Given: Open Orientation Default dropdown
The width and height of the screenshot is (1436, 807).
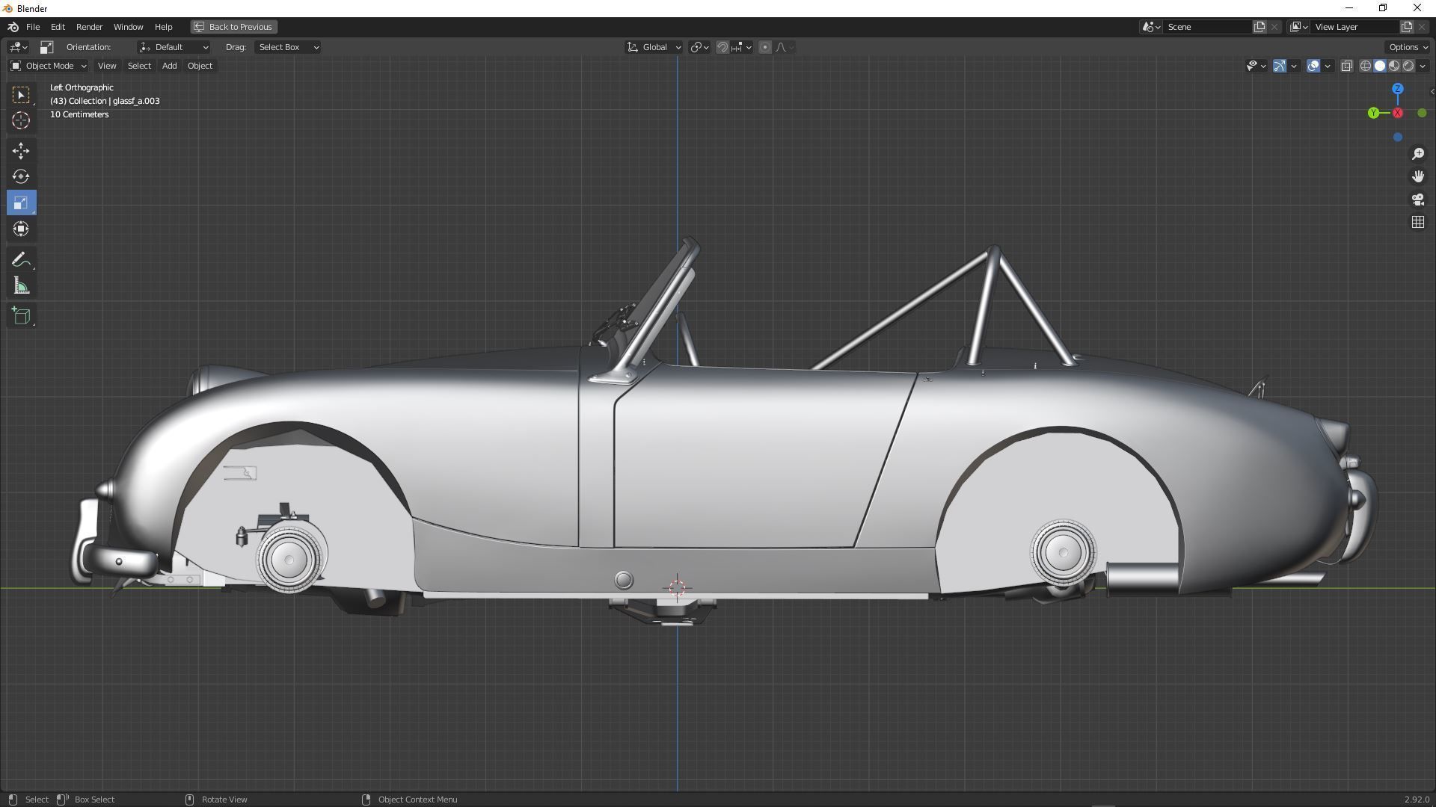Looking at the screenshot, I should pyautogui.click(x=174, y=47).
